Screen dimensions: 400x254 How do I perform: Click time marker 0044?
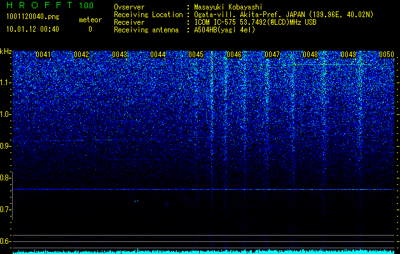click(158, 55)
